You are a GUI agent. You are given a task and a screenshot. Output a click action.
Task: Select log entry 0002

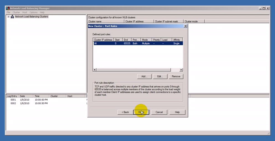pyautogui.click(x=13, y=104)
